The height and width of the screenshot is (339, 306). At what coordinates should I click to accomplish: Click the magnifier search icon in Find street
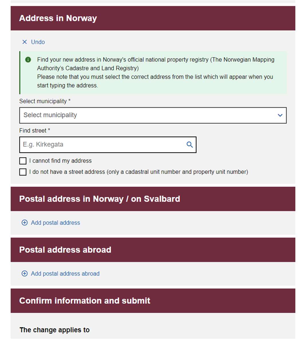pyautogui.click(x=190, y=145)
